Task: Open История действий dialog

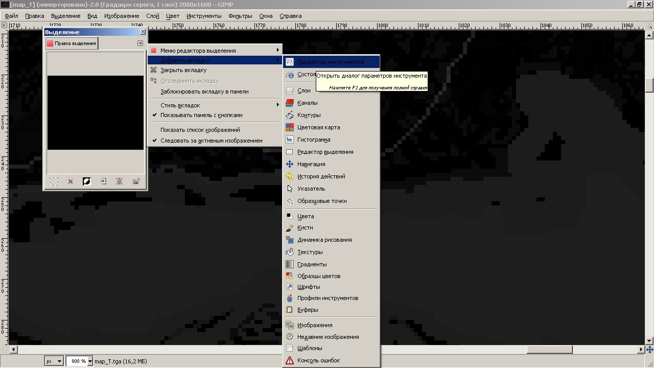Action: coord(332,176)
